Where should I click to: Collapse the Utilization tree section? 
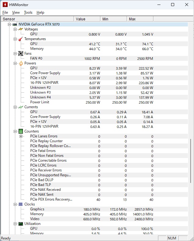pyautogui.click(x=15, y=224)
